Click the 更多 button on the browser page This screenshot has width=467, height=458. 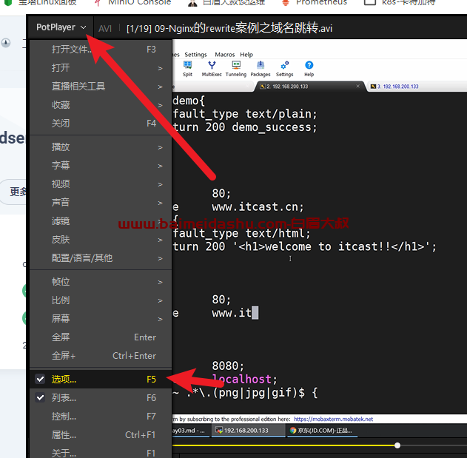point(13,192)
